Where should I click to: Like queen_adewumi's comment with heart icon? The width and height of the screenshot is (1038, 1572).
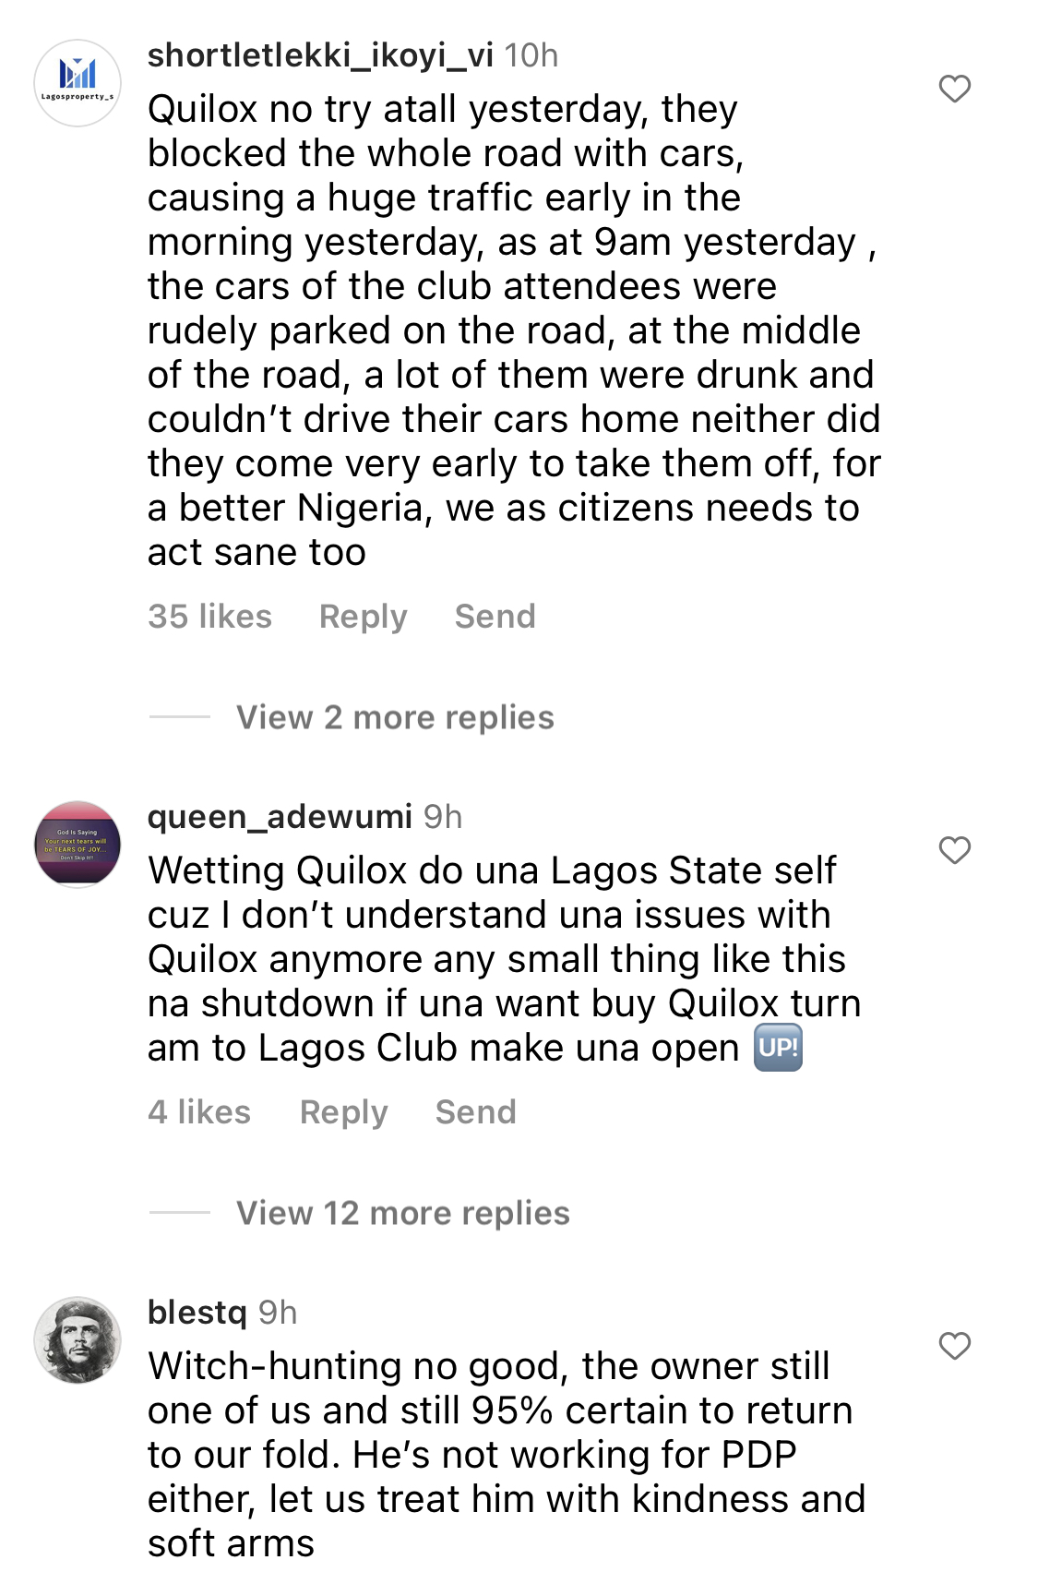[955, 850]
